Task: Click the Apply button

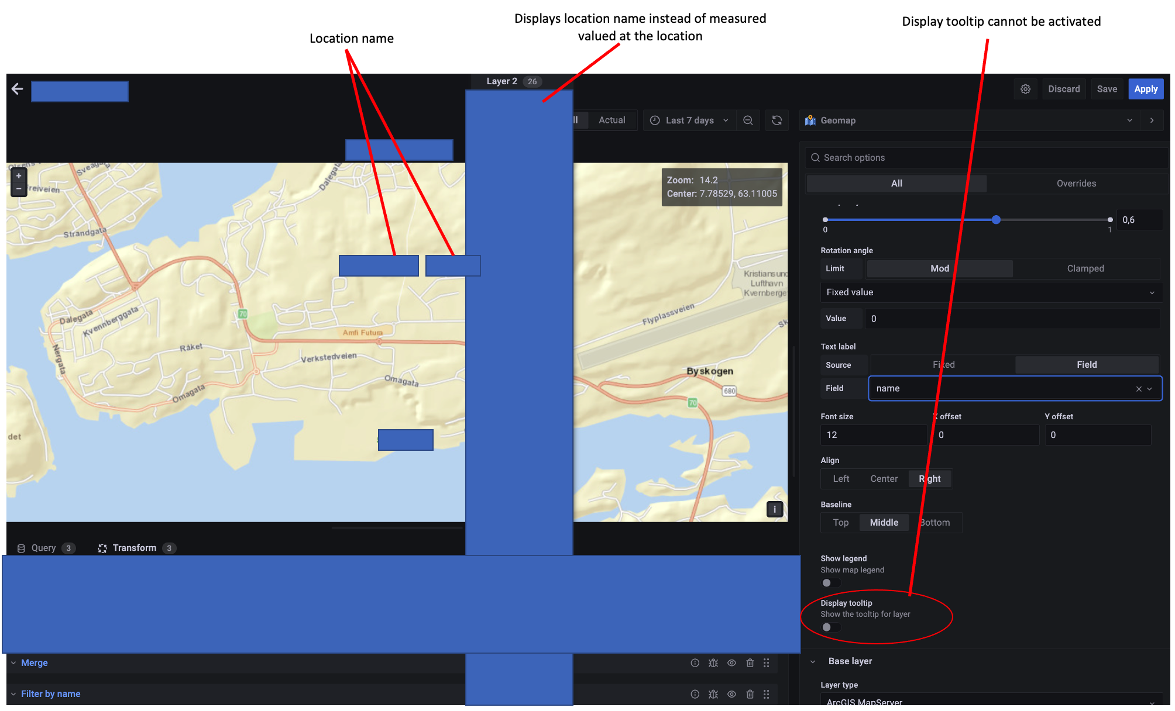Action: [1145, 89]
